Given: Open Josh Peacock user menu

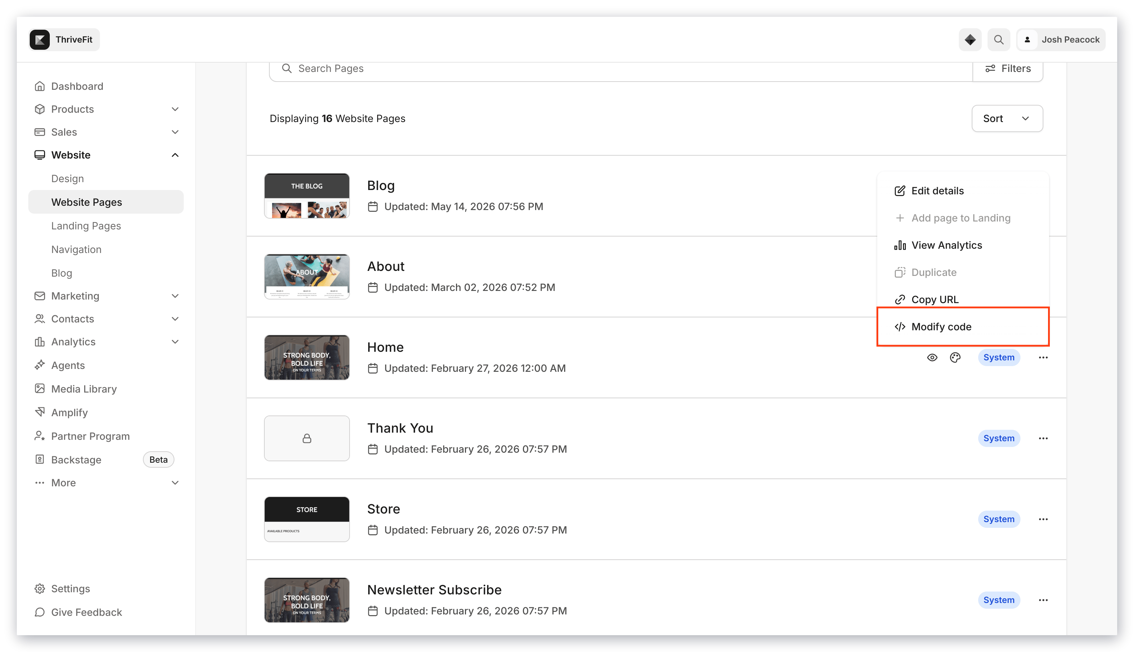Looking at the screenshot, I should click(1060, 39).
